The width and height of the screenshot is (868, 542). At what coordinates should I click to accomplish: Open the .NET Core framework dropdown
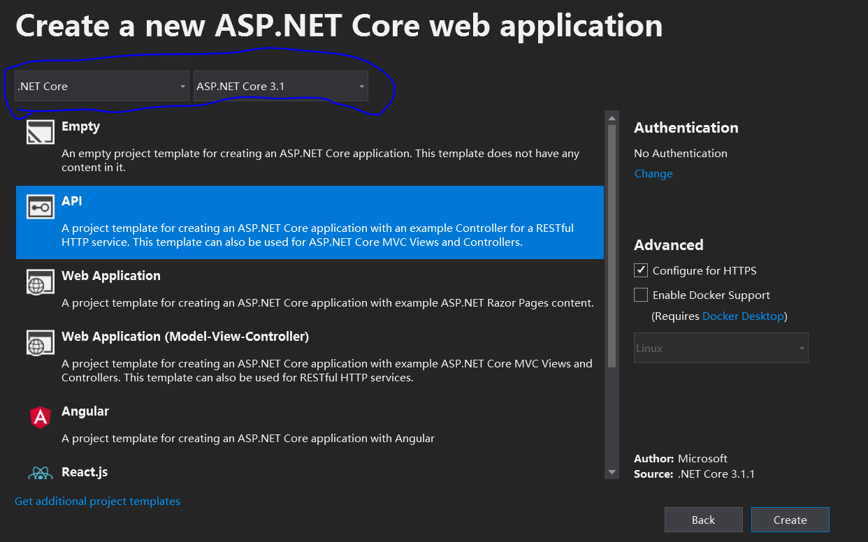pos(102,87)
